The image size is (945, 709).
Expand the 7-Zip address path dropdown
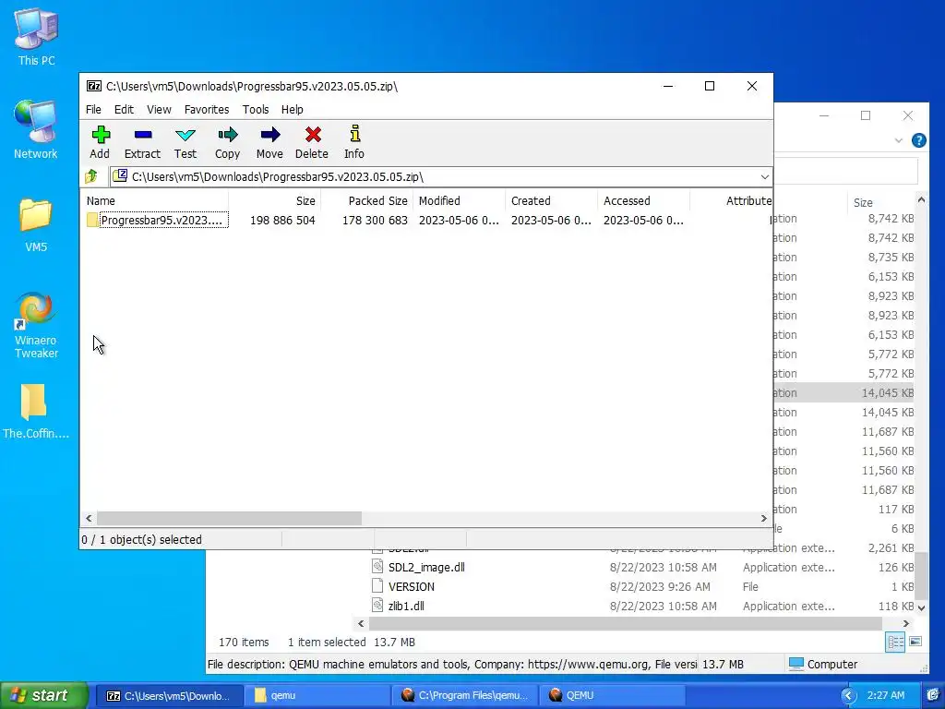(x=764, y=176)
